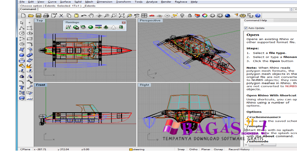Image resolution: width=297 pixels, height=156 pixels.
Task: Click the Zoom Window icon
Action: [x=114, y=16]
